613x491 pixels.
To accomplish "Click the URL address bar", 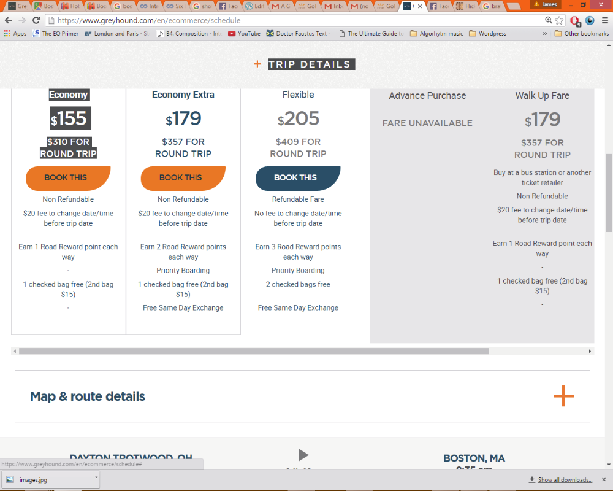I will click(x=294, y=20).
